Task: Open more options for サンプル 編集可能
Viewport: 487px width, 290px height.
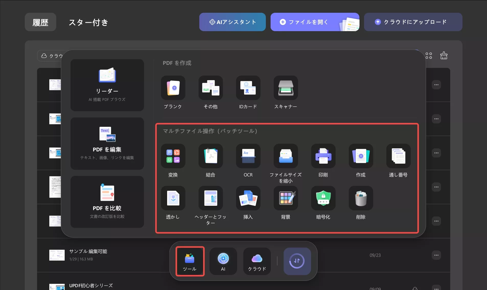Action: tap(436, 255)
